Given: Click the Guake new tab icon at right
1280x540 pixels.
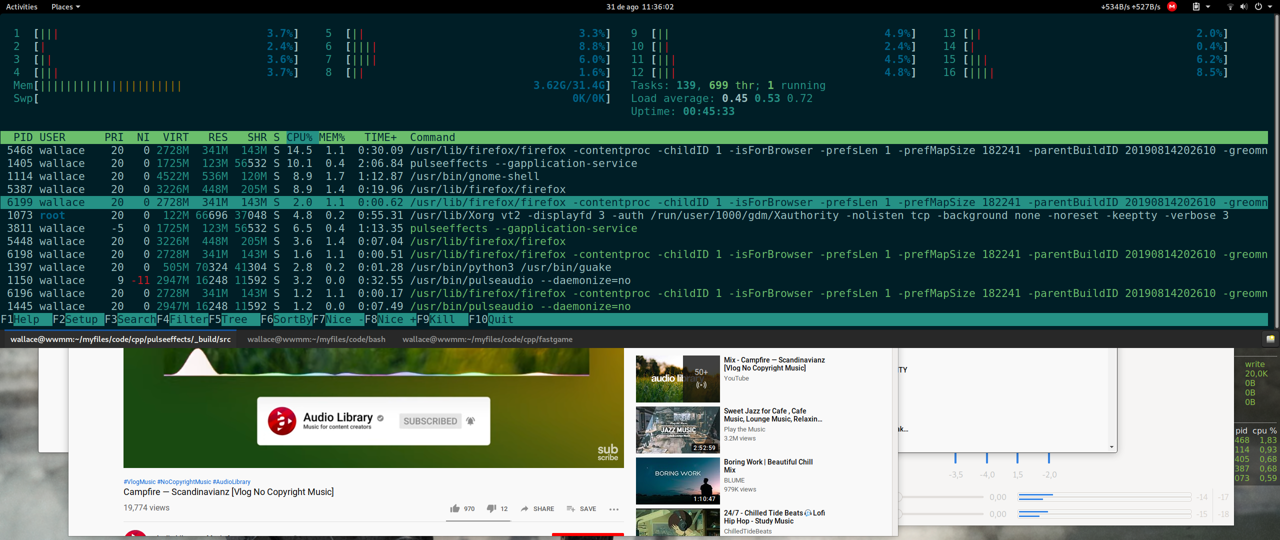Looking at the screenshot, I should pos(1270,339).
